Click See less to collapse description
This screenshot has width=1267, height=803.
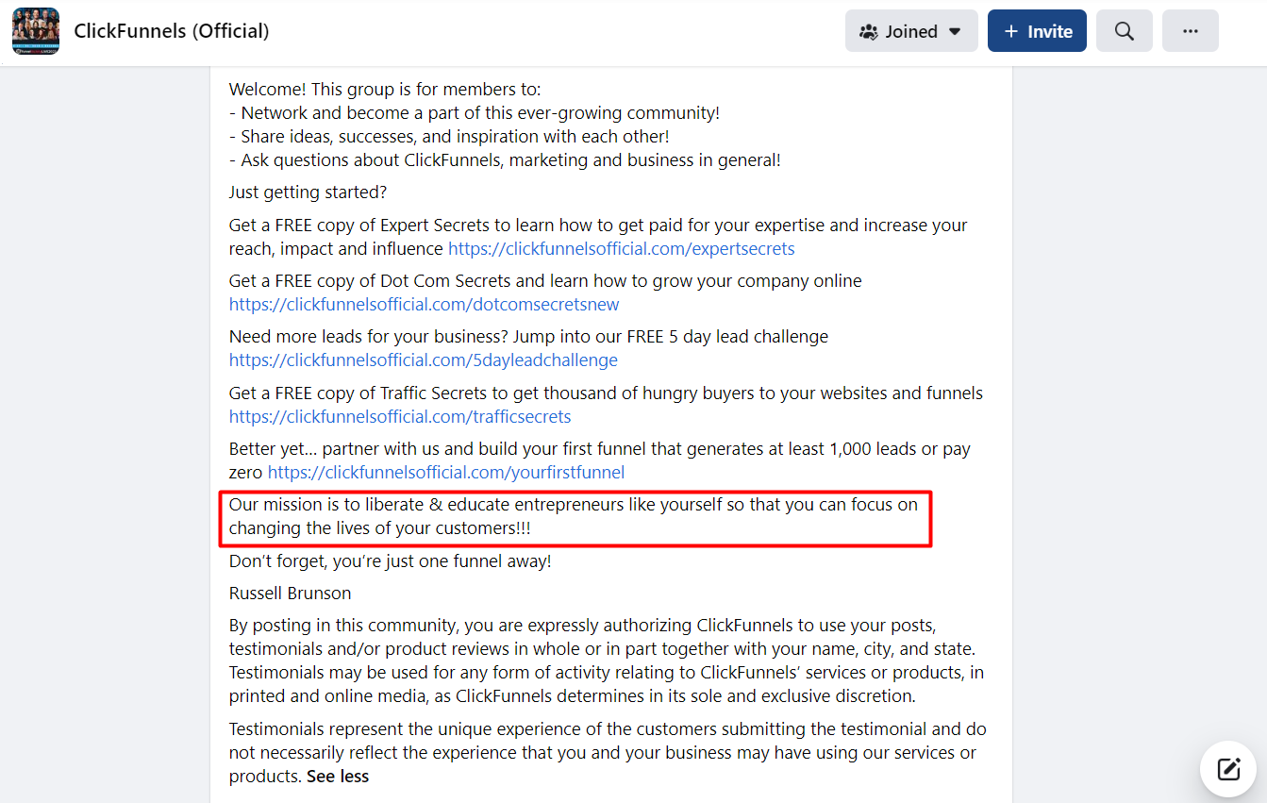coord(338,777)
